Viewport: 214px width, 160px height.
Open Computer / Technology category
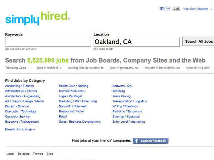(x=21, y=111)
